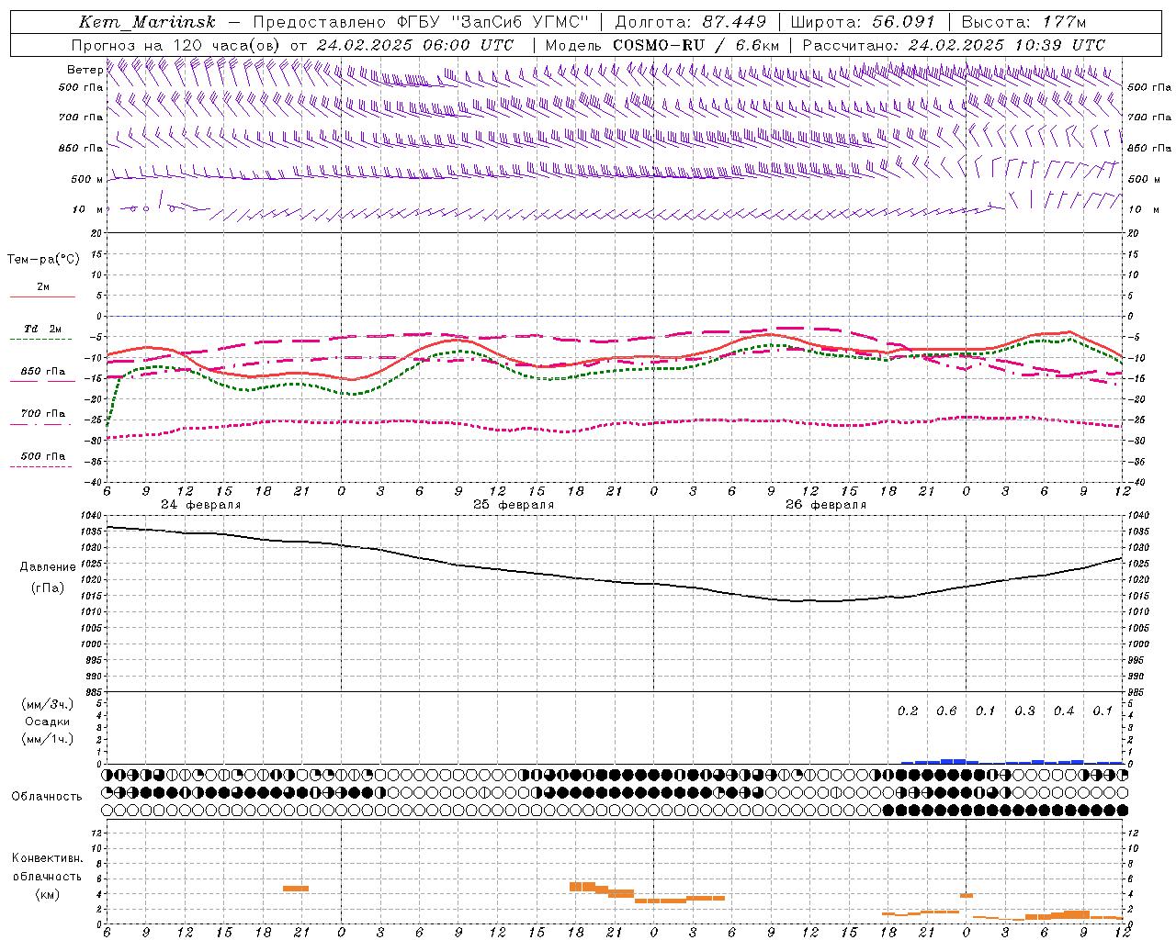Click the 0.2 precipitation value

pyautogui.click(x=908, y=711)
